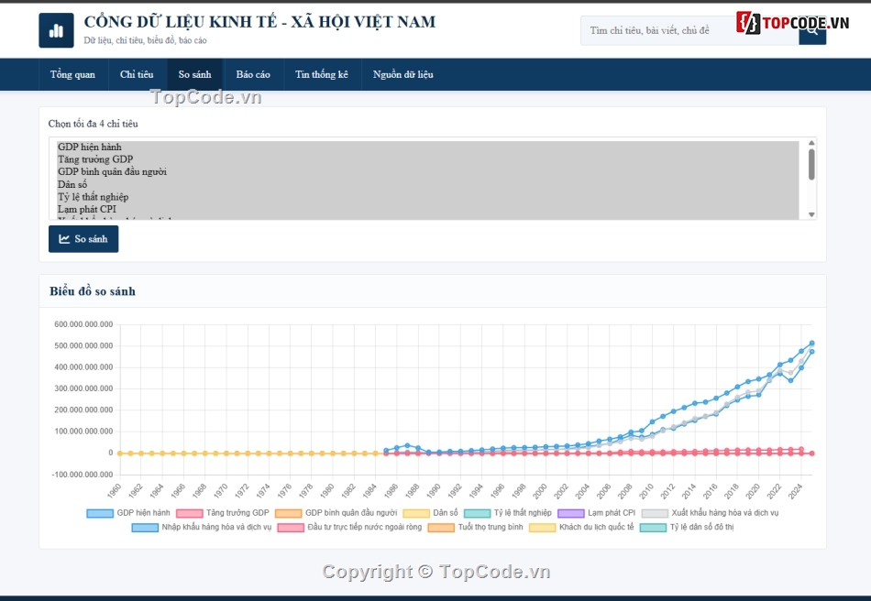Go to Nguồn dữ liệu page

pyautogui.click(x=402, y=74)
